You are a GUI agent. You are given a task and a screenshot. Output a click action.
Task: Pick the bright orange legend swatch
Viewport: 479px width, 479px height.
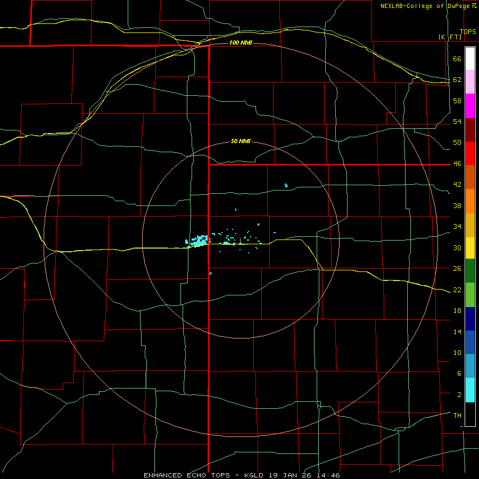(x=470, y=201)
